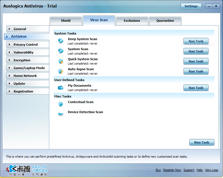223x178 pixels.
Task: Expand the Game/Laptop Mode arrow
Action: [9, 68]
